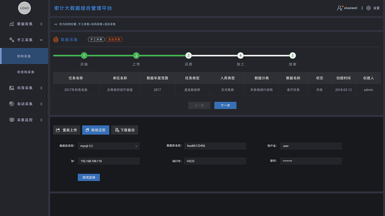Expand the 自动采集 menu chevron

coord(41,104)
